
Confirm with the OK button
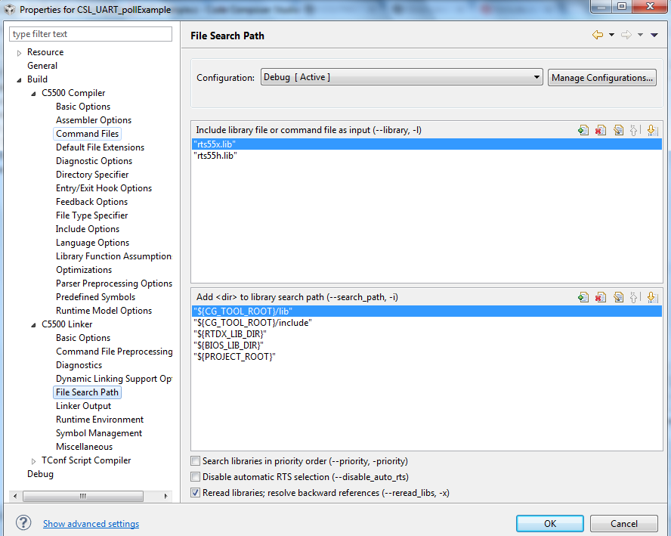point(550,524)
